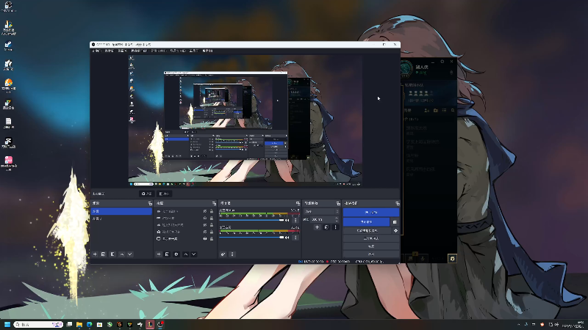This screenshot has width=588, height=330.
Task: Open Filters button below the preview
Action: point(164,194)
